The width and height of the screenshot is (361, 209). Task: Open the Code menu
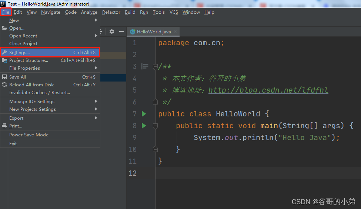71,12
